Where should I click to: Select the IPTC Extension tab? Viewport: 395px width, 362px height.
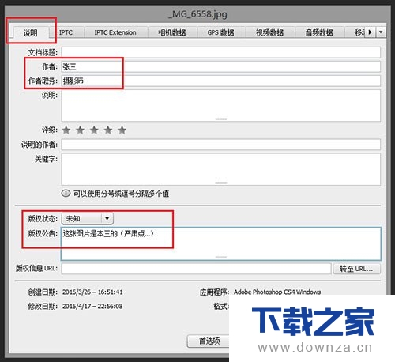115,32
